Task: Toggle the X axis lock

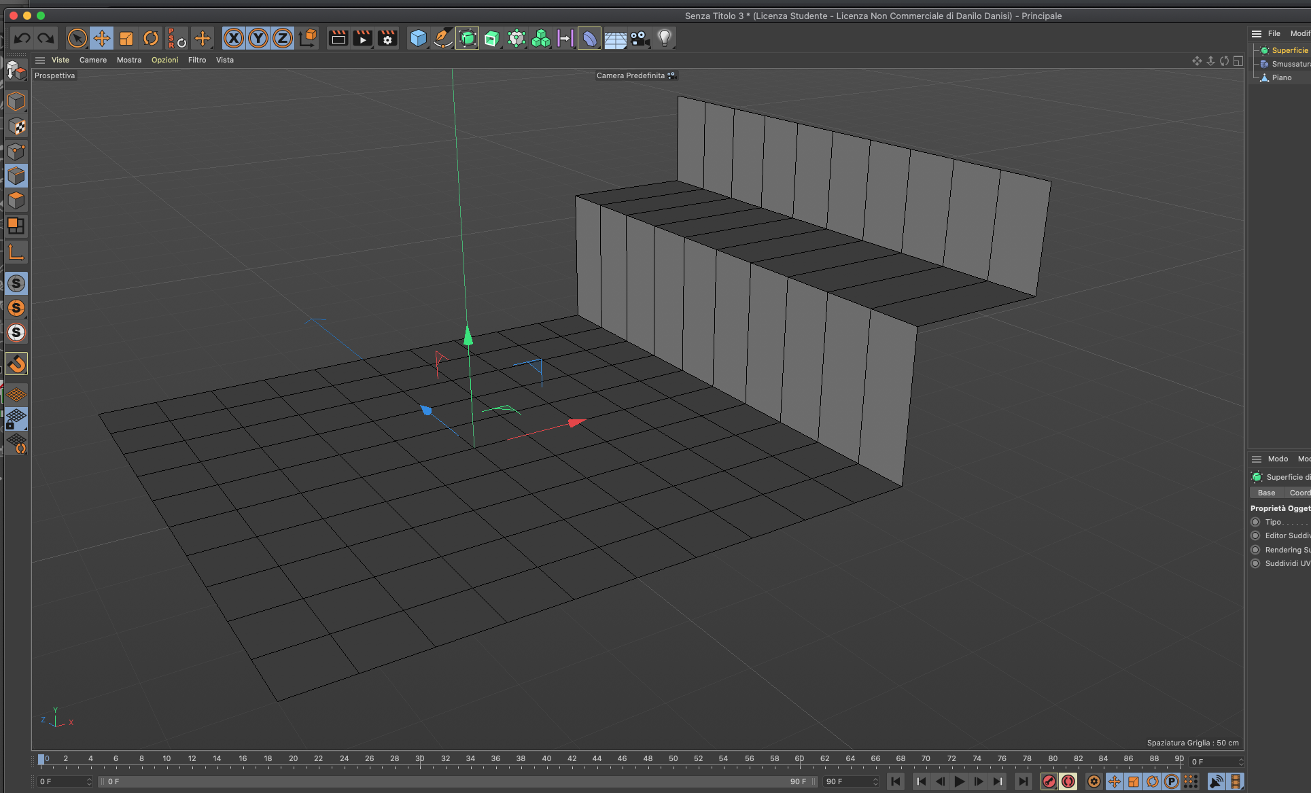Action: [233, 38]
